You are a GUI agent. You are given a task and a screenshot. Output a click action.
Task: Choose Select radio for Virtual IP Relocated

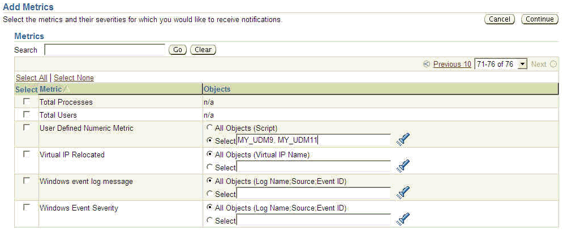click(209, 167)
